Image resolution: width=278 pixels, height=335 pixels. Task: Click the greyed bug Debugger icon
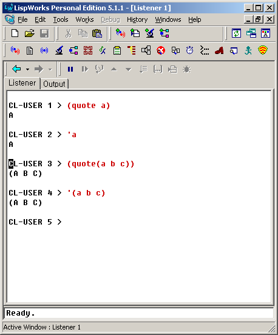(187, 69)
